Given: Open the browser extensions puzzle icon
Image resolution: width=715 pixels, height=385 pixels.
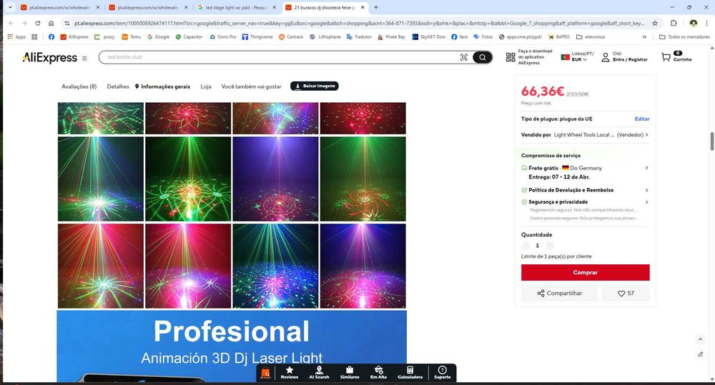Looking at the screenshot, I should click(x=674, y=24).
